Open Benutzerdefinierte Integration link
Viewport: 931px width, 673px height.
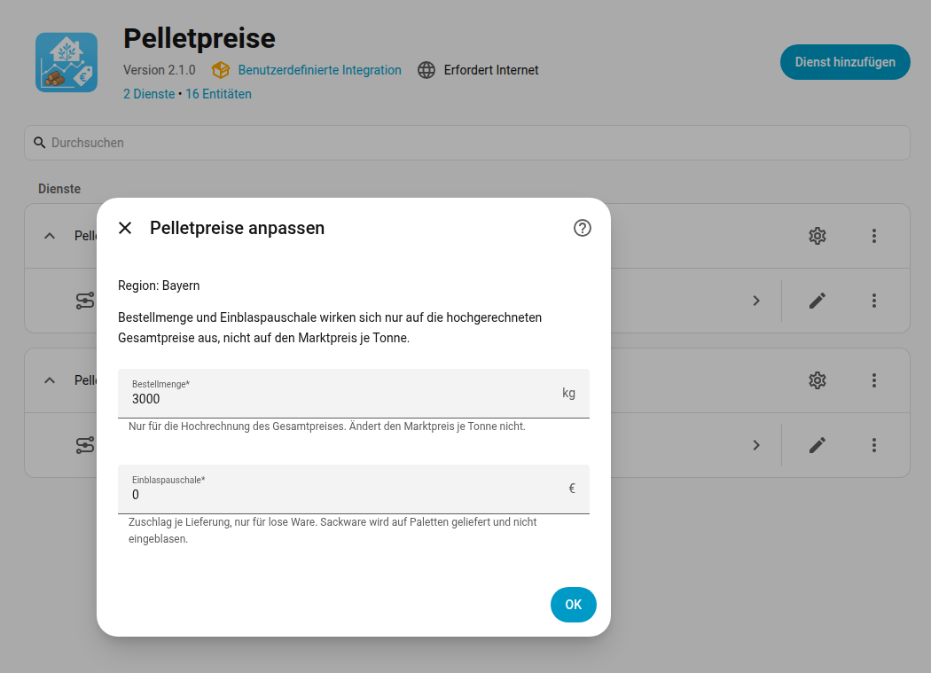tap(319, 70)
